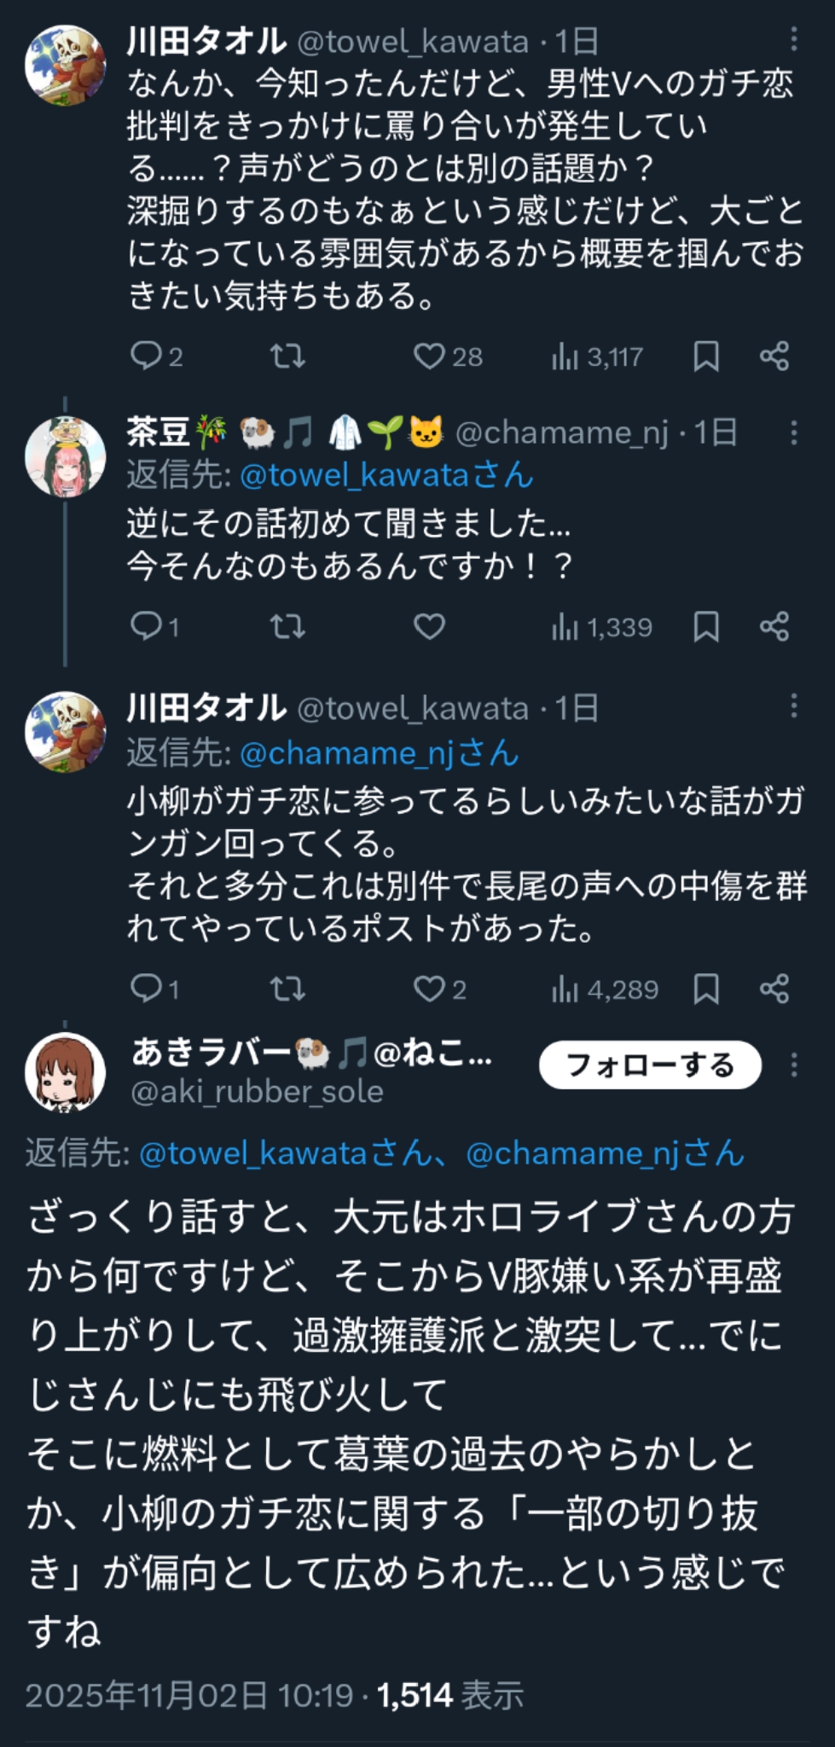The image size is (835, 1747).
Task: Share the first 川田タオル post
Action: [774, 356]
